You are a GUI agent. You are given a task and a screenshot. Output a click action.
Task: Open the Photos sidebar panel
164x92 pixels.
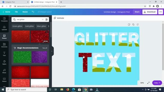4,37
